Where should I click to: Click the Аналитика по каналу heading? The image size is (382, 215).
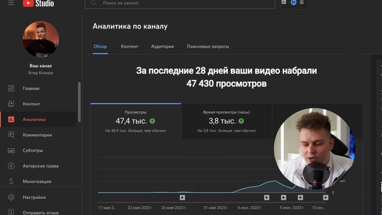click(130, 26)
